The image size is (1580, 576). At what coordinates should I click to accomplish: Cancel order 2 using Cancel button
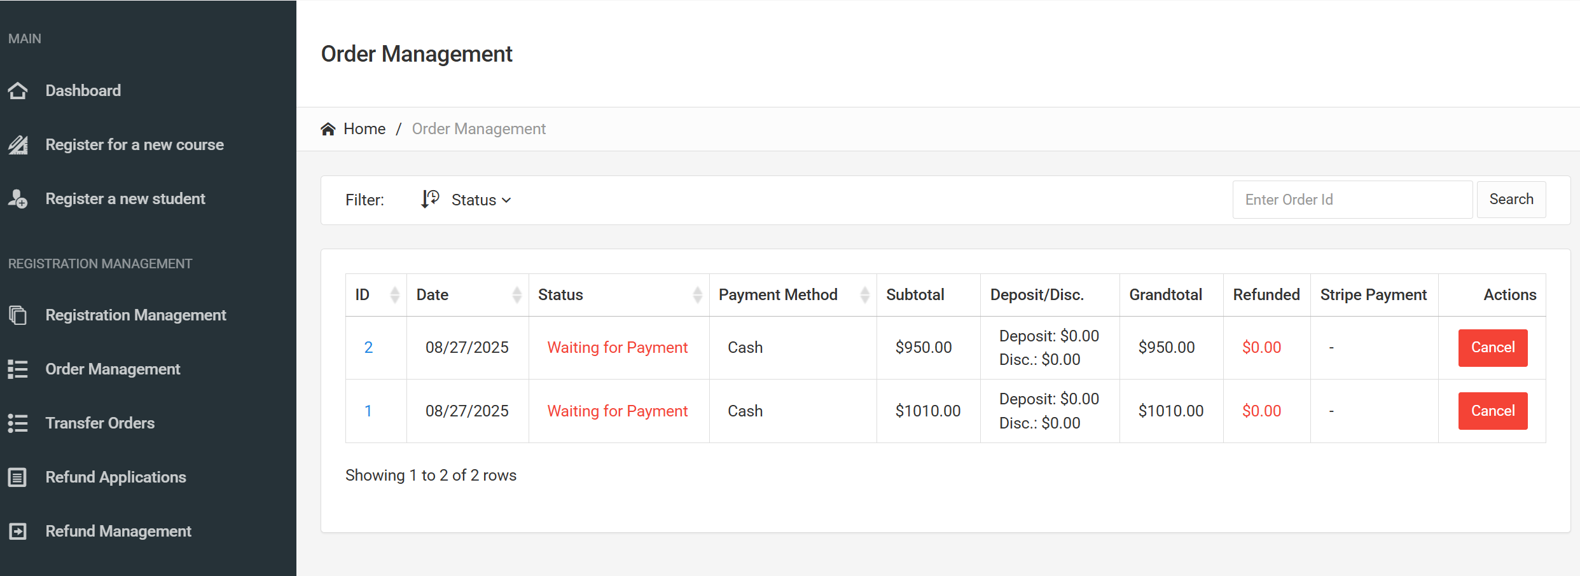1492,348
